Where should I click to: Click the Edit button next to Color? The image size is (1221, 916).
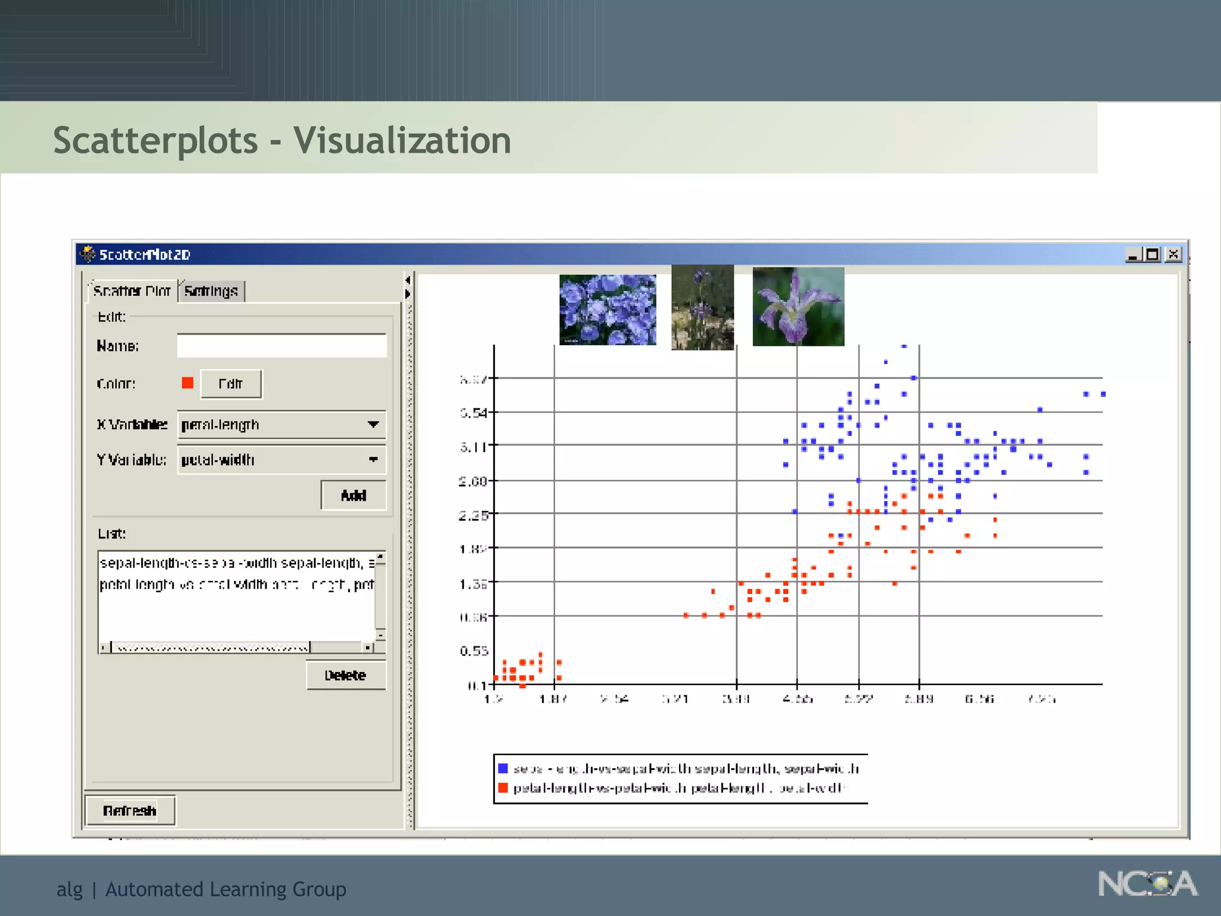coord(231,383)
